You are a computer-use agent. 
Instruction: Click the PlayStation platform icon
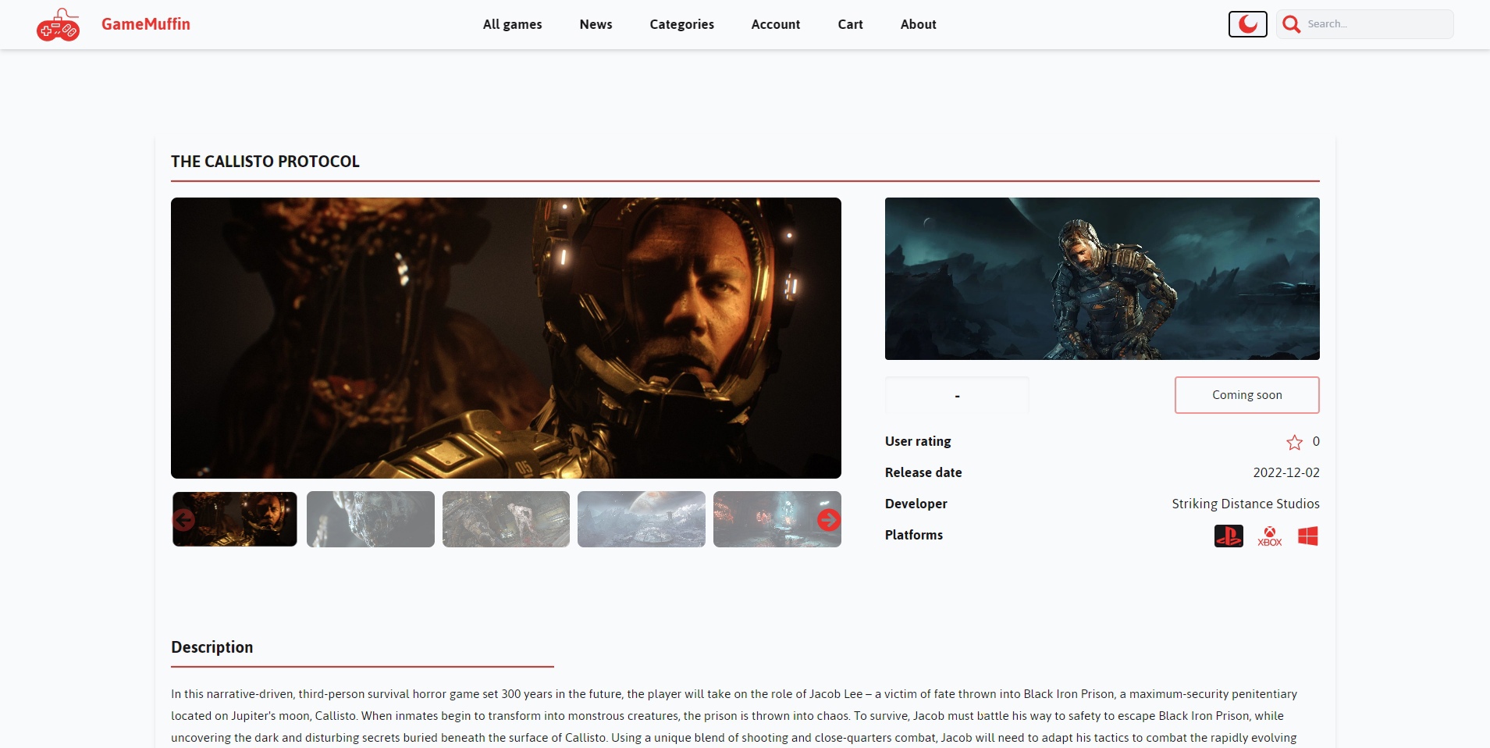[1229, 536]
